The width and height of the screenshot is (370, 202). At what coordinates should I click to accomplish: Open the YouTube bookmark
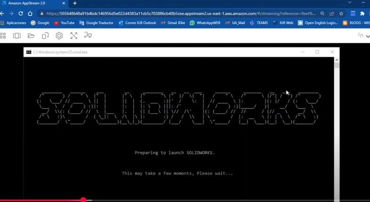pyautogui.click(x=64, y=23)
